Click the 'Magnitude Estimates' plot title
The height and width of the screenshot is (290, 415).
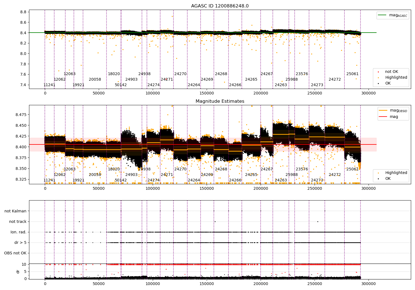click(x=220, y=101)
